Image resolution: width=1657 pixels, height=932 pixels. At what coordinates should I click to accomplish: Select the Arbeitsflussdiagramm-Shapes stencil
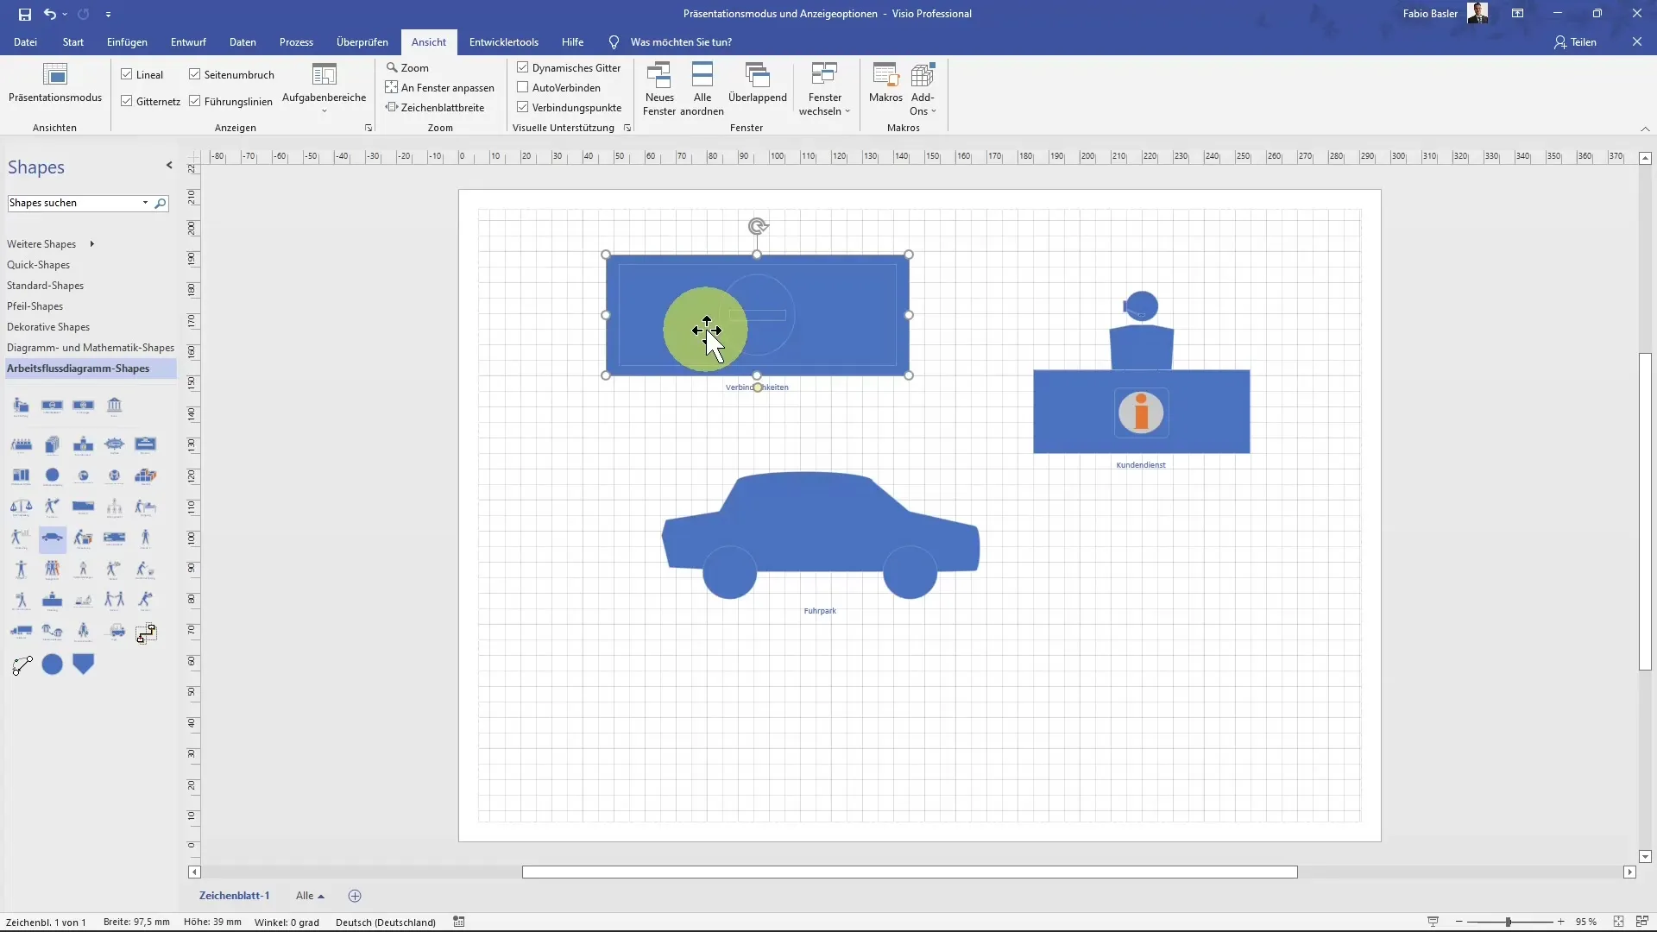pos(90,368)
